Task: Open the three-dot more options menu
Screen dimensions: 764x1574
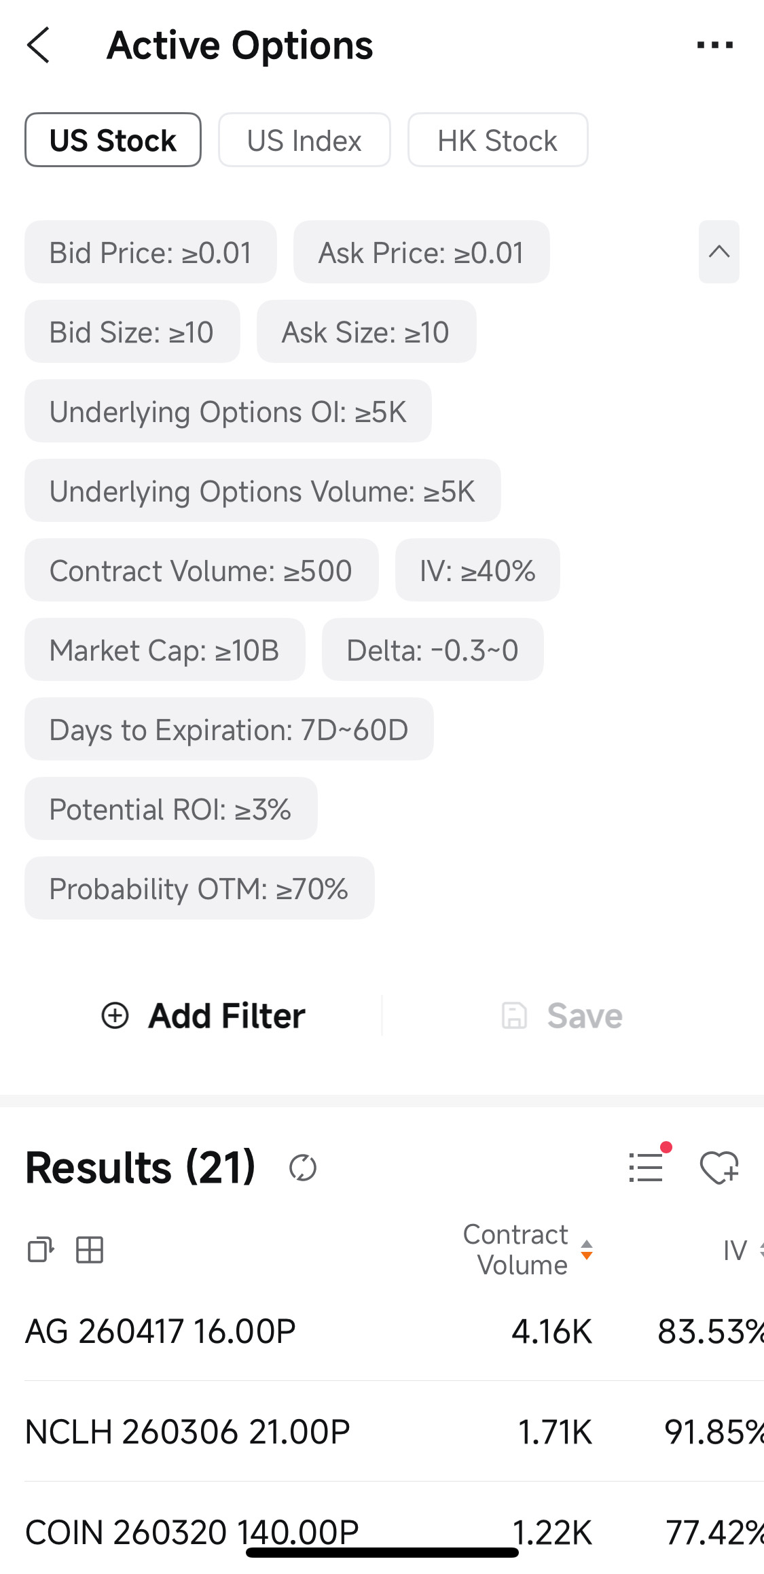Action: tap(714, 46)
